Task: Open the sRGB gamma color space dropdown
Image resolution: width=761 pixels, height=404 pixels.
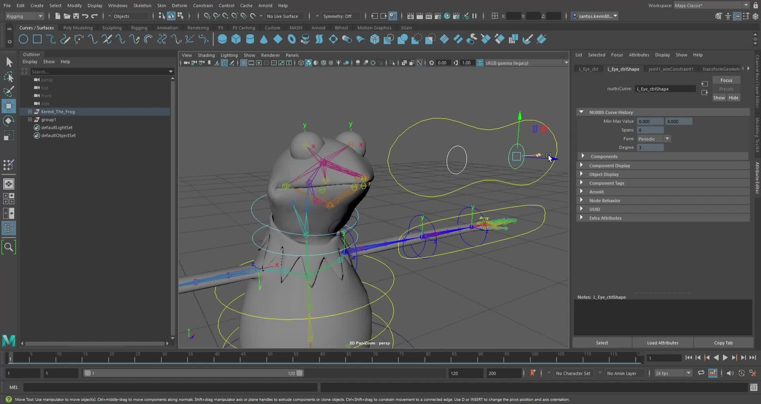Action: pyautogui.click(x=527, y=63)
